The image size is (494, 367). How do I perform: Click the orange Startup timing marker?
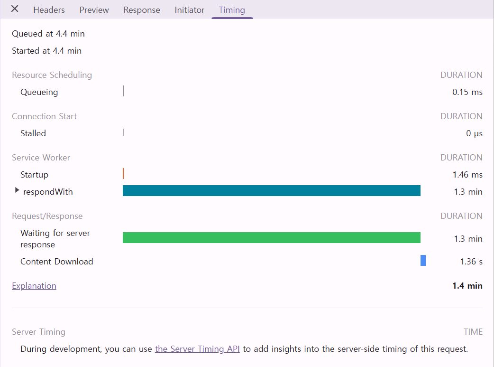tap(123, 174)
